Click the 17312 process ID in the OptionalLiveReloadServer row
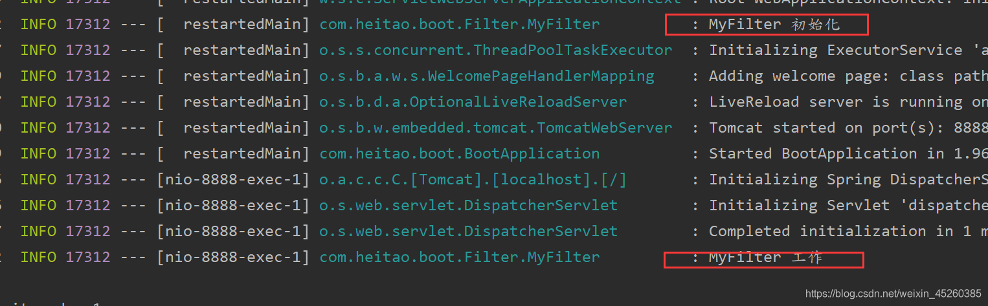988x306 pixels. 88,102
